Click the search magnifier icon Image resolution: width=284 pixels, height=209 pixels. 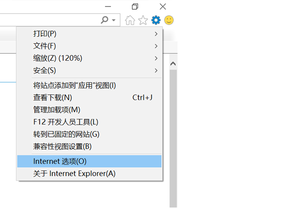[x=105, y=20]
